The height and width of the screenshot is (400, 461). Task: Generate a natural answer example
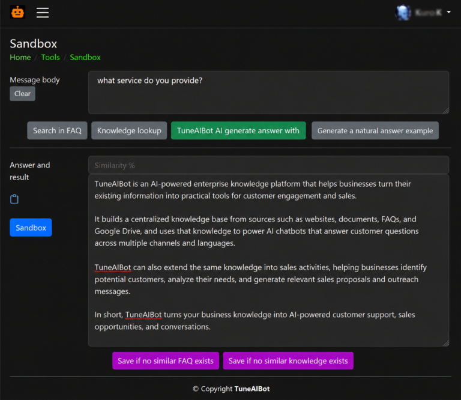pyautogui.click(x=375, y=130)
